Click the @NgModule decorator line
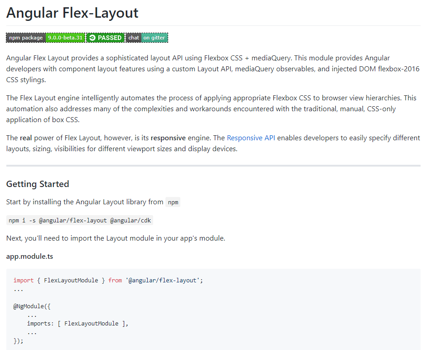Image resolution: width=426 pixels, height=350 pixels. pos(32,306)
